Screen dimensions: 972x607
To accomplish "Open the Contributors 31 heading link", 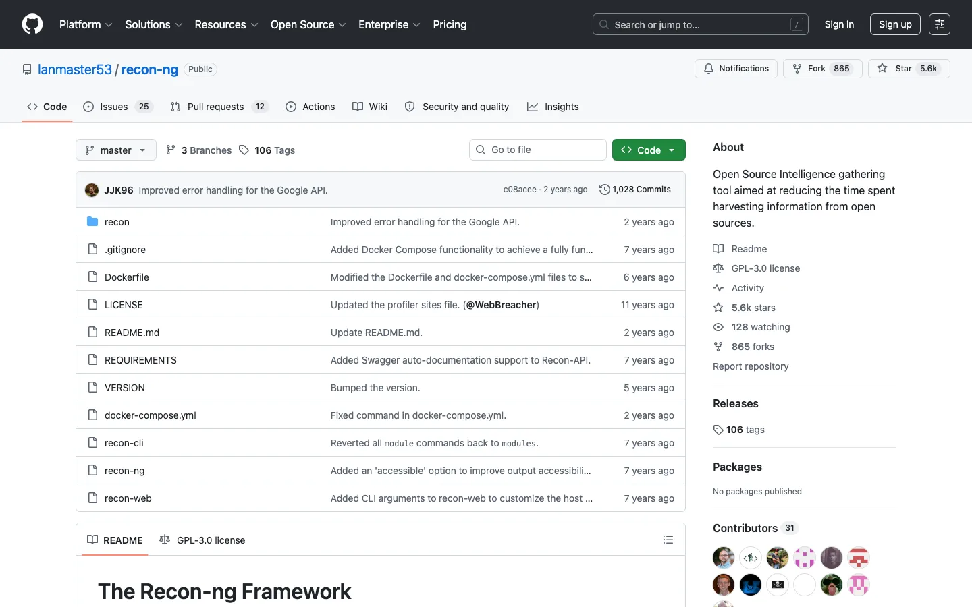I will [x=755, y=528].
